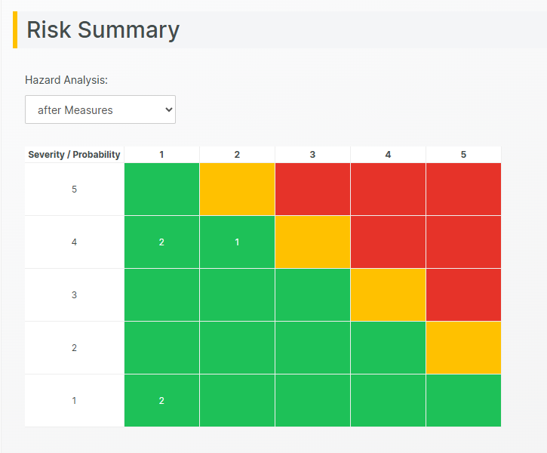Open cell with 2 hazards at severity 1, probability 1
Screen dimensions: 547x453
pyautogui.click(x=161, y=401)
